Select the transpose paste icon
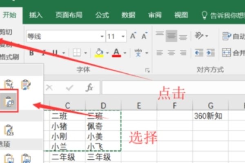The height and width of the screenshot is (163, 245). [x=9, y=101]
